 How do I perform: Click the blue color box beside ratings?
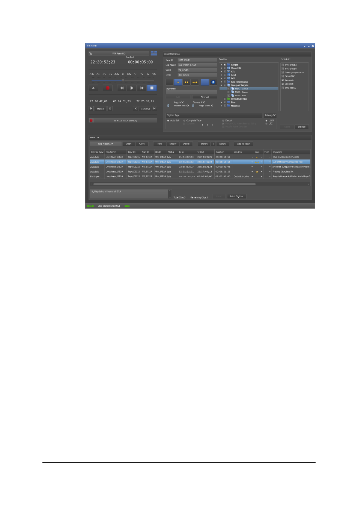coord(205,82)
